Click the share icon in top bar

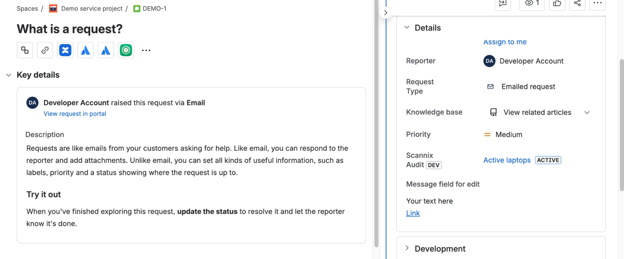tap(577, 4)
